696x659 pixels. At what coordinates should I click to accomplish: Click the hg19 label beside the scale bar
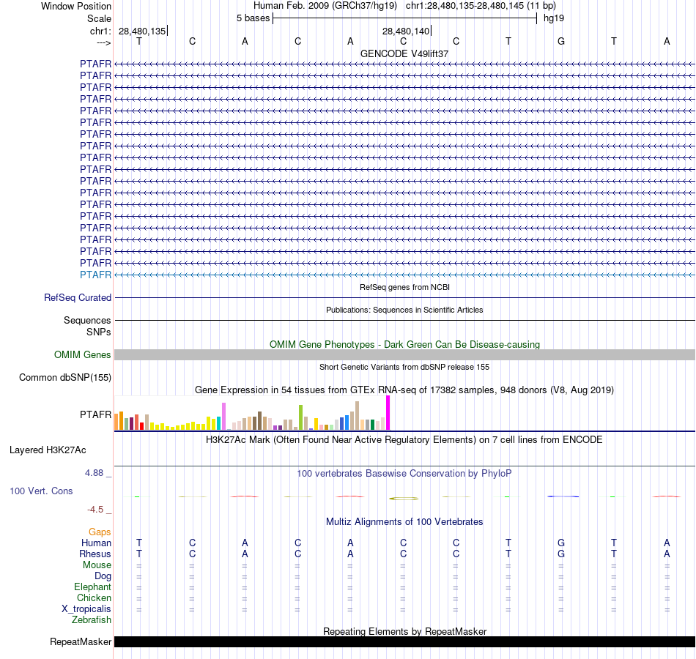pyautogui.click(x=554, y=18)
